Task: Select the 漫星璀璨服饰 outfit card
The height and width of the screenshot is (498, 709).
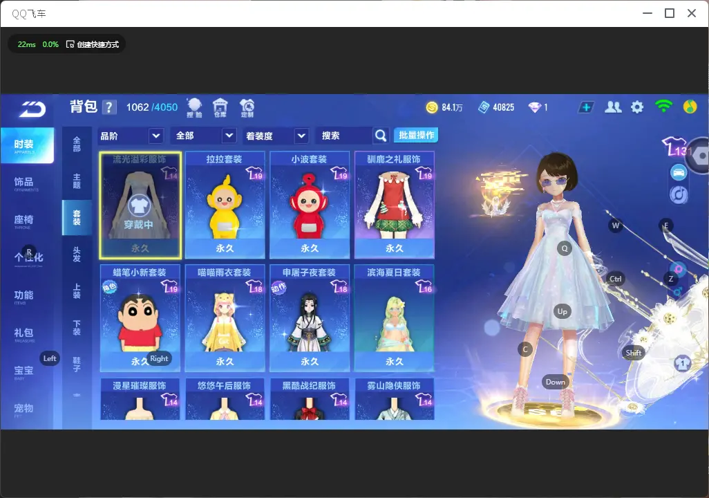Action: 140,399
